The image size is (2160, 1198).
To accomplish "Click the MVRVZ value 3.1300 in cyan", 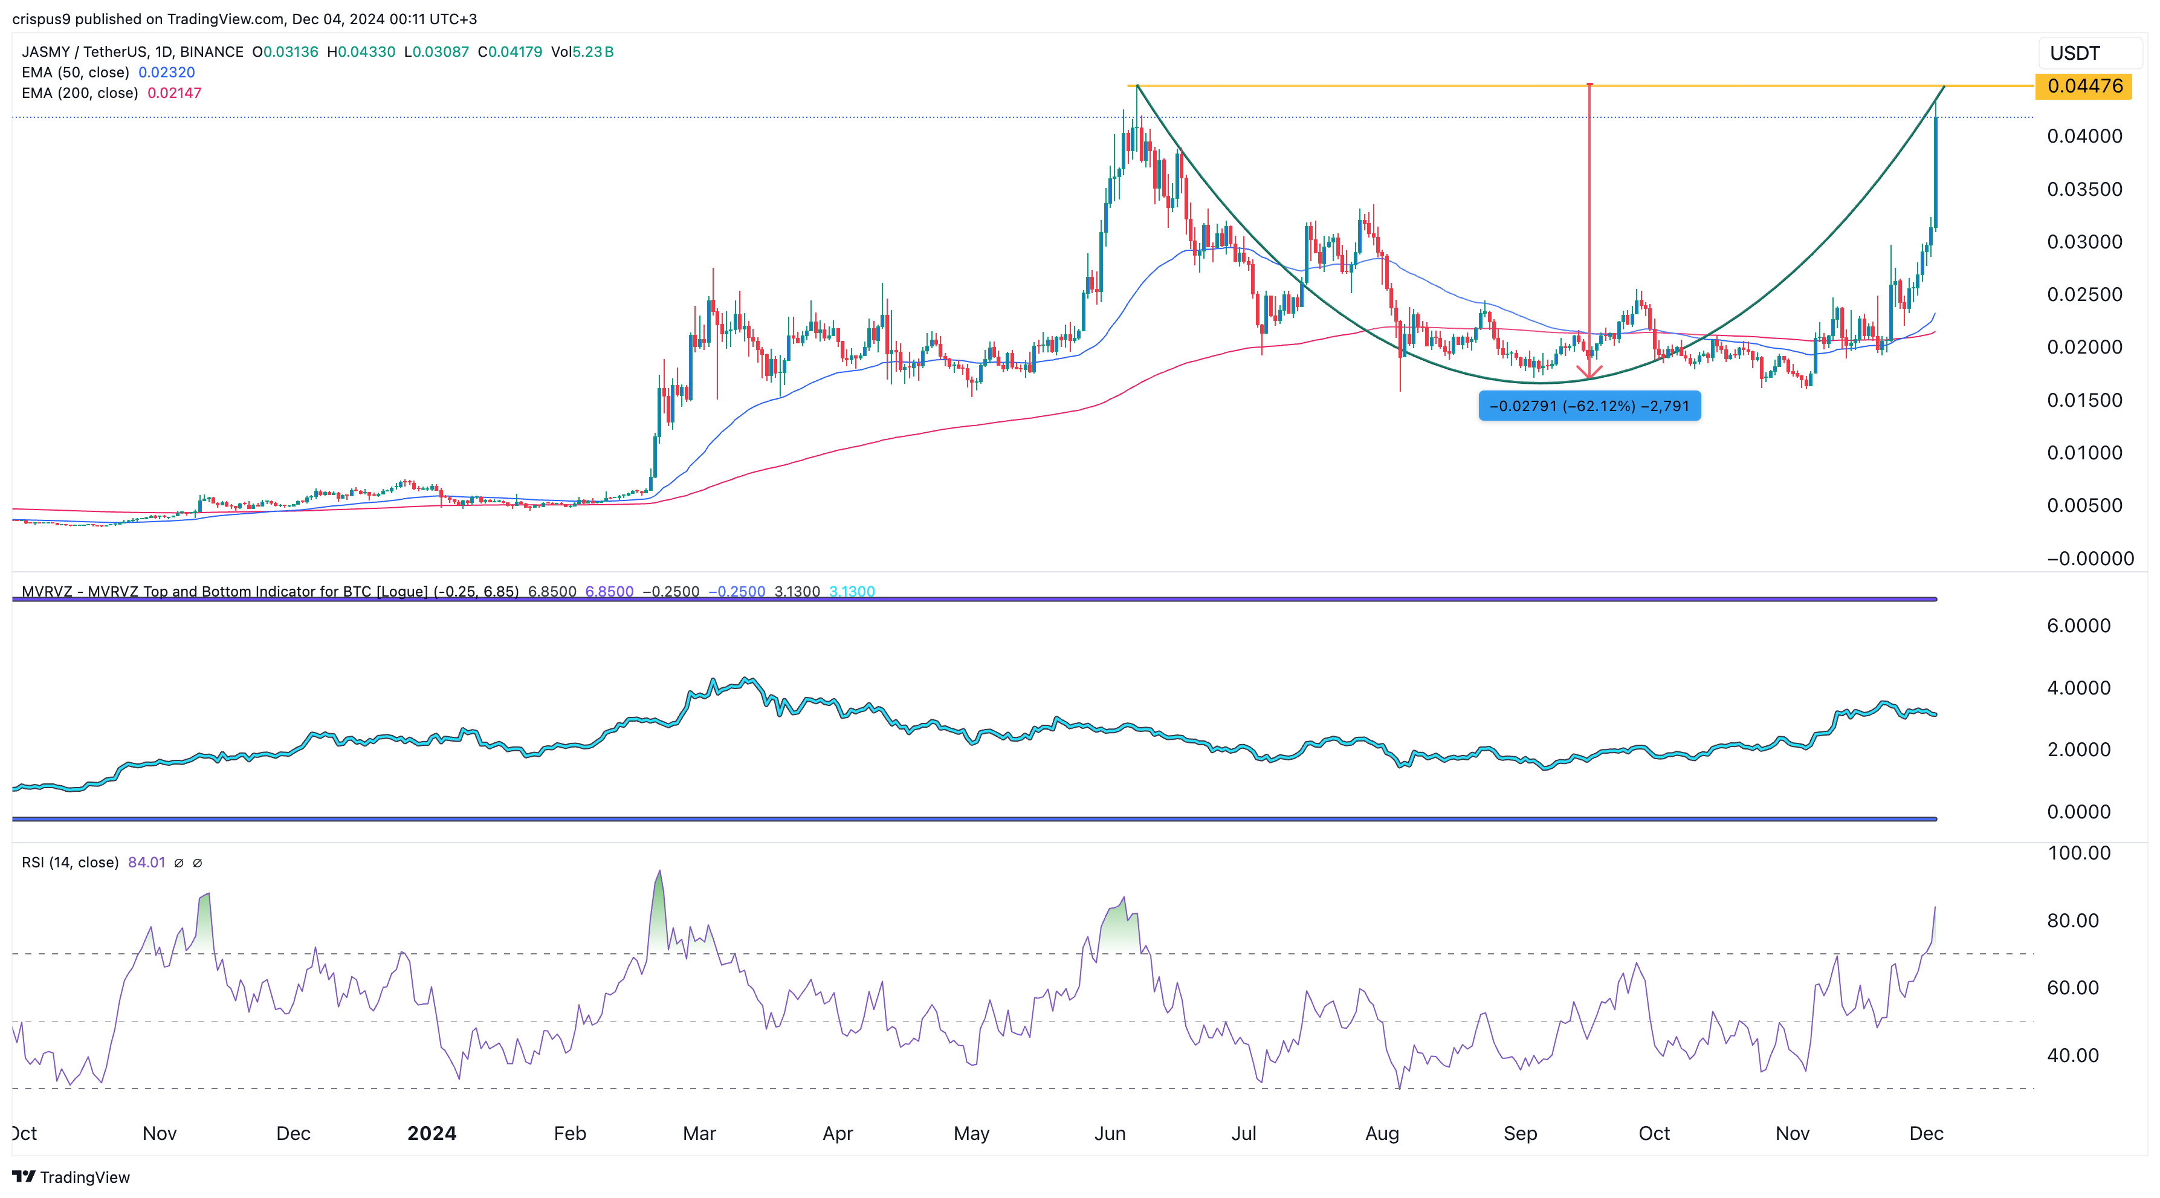I will [852, 591].
